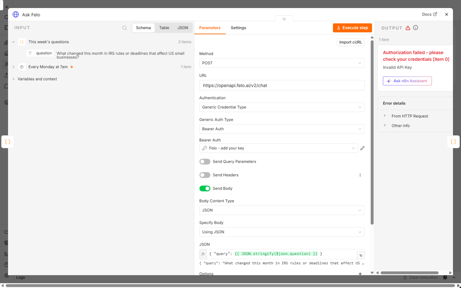
Task: Expand Variables and context
Action: click(x=13, y=79)
